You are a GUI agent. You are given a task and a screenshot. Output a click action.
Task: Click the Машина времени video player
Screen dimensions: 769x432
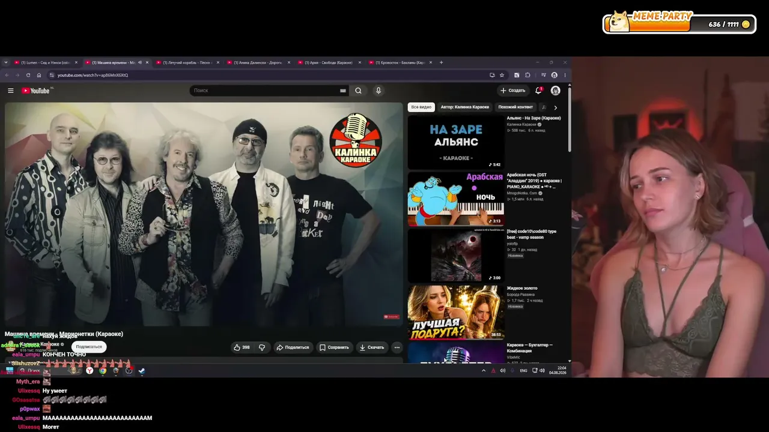pos(204,214)
